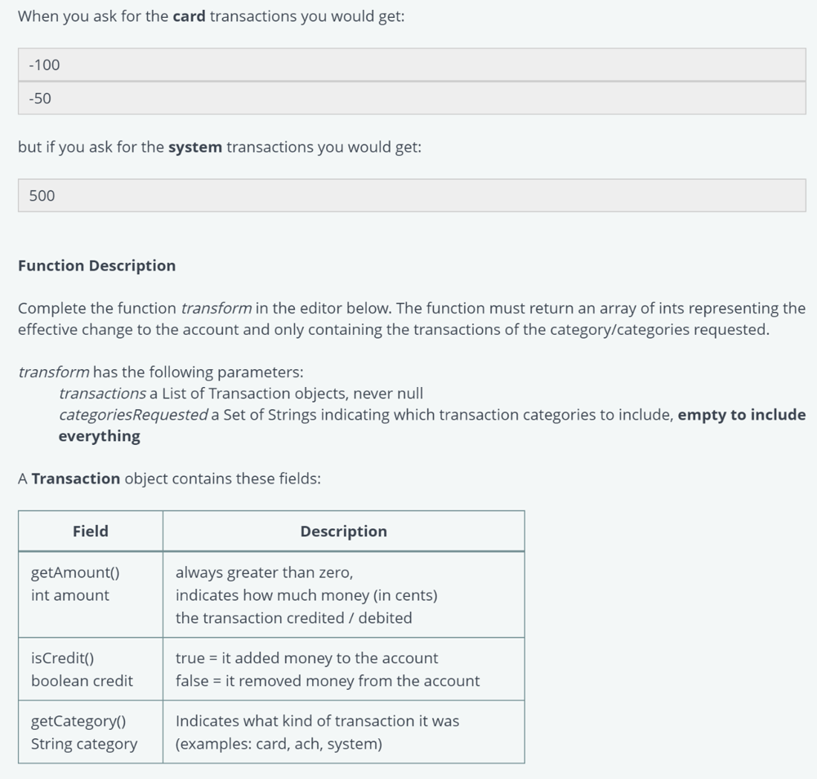817x779 pixels.
Task: Click the italic transactions parameter name
Action: coord(102,393)
